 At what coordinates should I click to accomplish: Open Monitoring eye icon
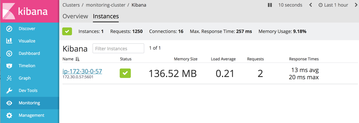coord(9,103)
